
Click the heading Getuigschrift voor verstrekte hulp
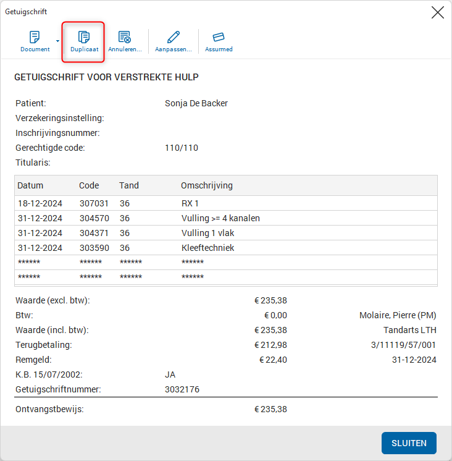click(x=106, y=77)
